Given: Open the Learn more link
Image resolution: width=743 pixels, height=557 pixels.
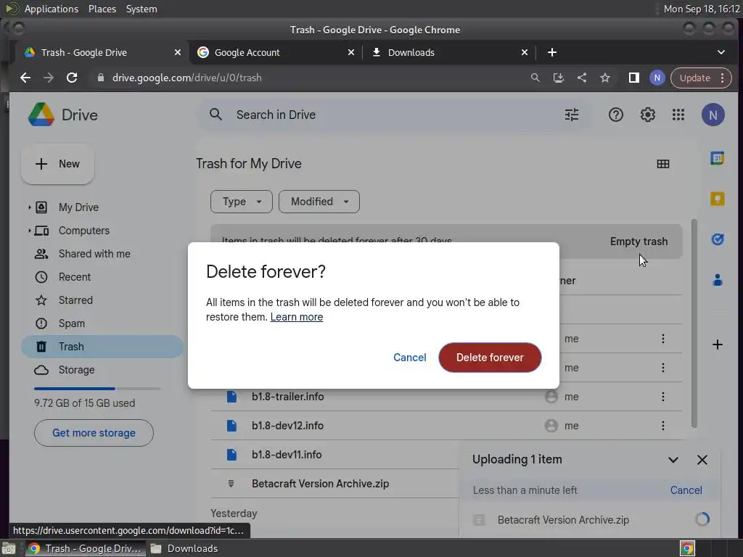Looking at the screenshot, I should coord(297,317).
